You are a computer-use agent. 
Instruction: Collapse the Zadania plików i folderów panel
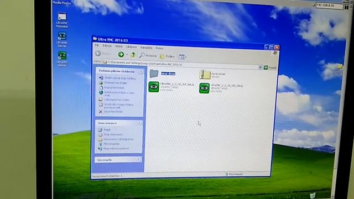click(x=141, y=71)
